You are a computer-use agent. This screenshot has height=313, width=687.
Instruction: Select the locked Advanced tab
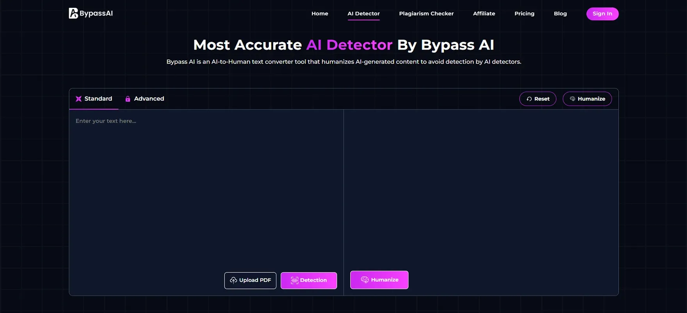tap(144, 99)
